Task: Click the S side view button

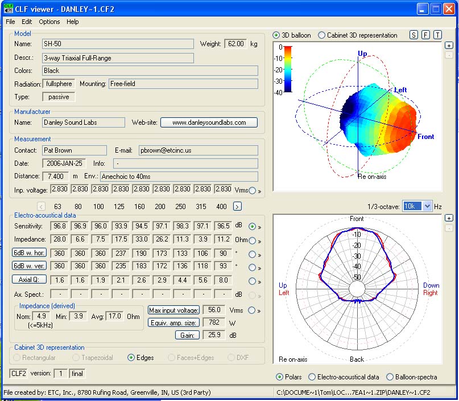Action: (413, 35)
